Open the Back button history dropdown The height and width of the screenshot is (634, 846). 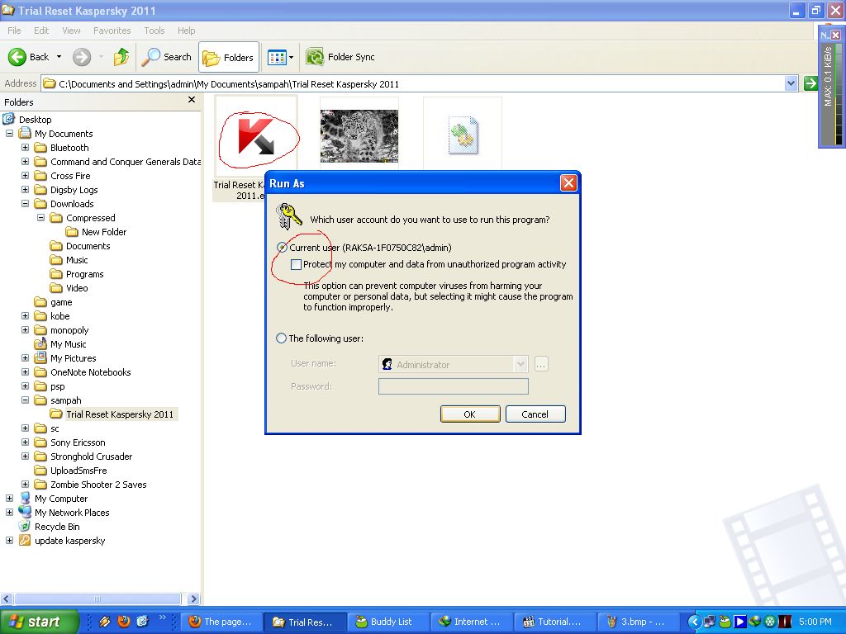(x=59, y=57)
